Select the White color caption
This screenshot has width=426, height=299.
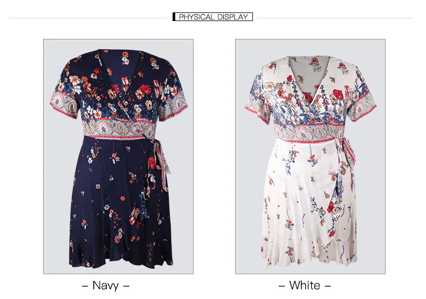coord(305,286)
